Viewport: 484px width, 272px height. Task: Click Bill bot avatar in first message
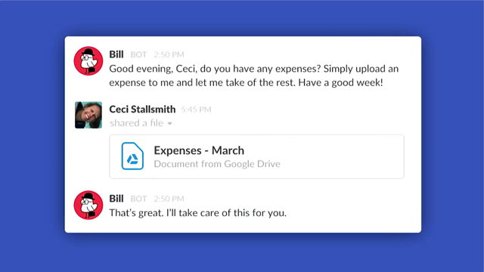coord(88,61)
